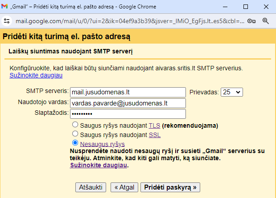Click subtitle Laiškų siuntimas naudojant SMTP serverį
The height and width of the screenshot is (198, 276).
70,51
